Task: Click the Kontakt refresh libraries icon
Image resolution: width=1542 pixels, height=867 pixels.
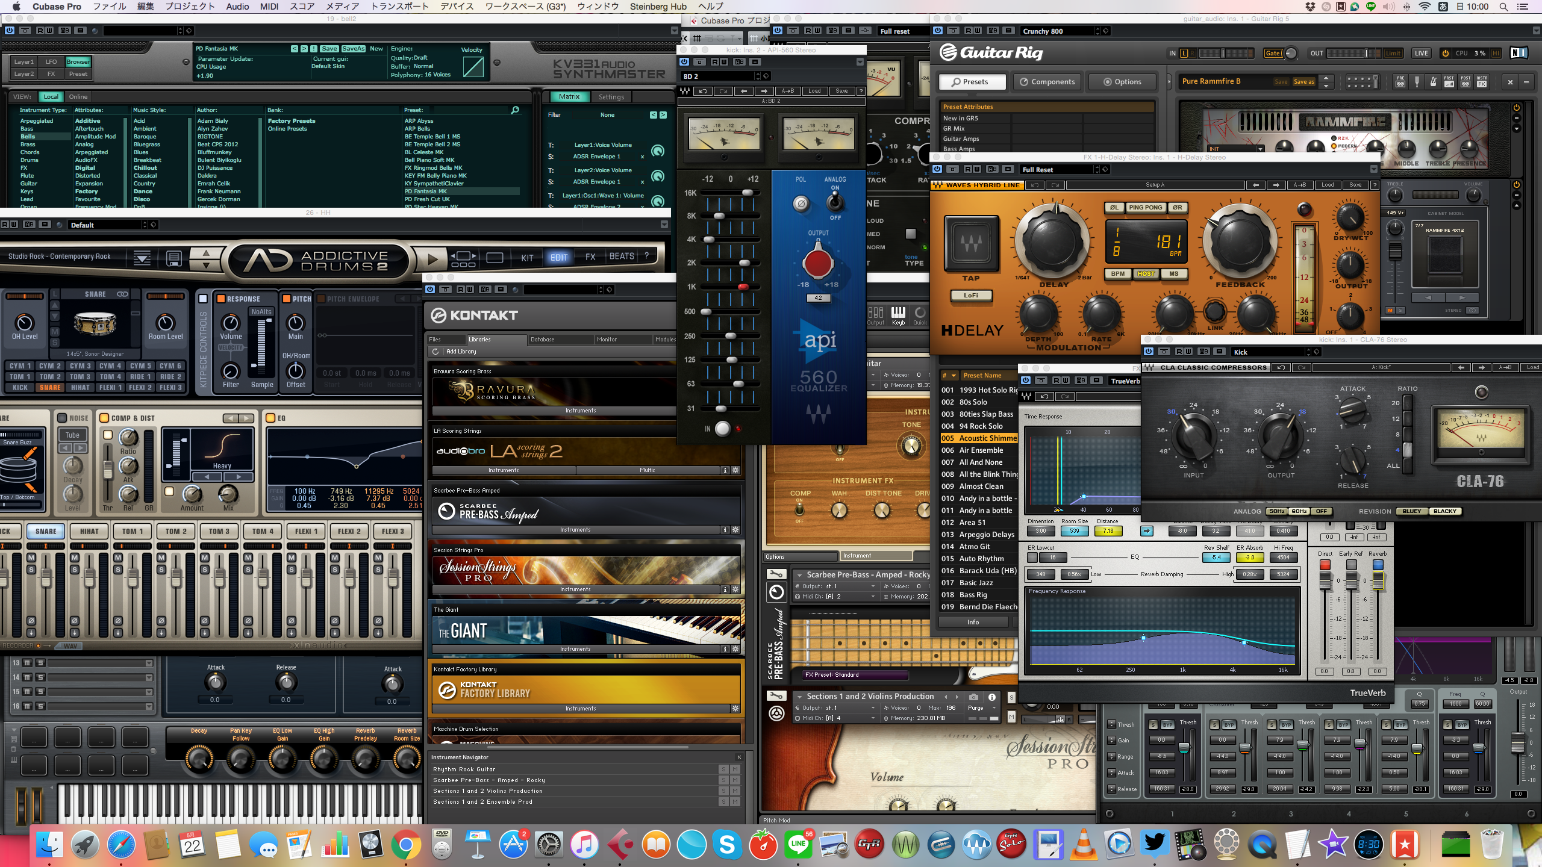Action: [435, 352]
